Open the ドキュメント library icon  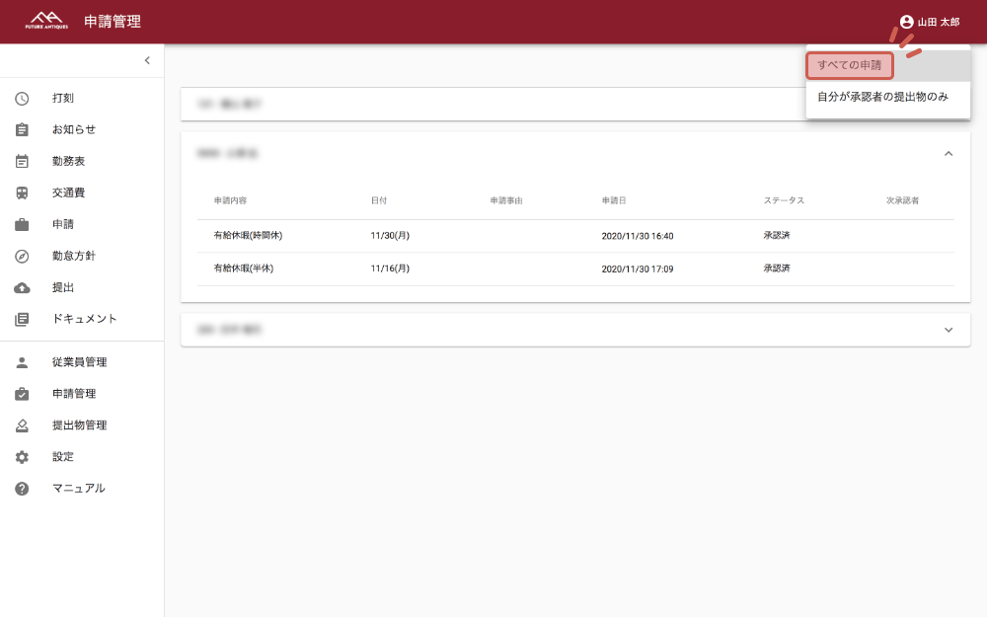point(22,320)
